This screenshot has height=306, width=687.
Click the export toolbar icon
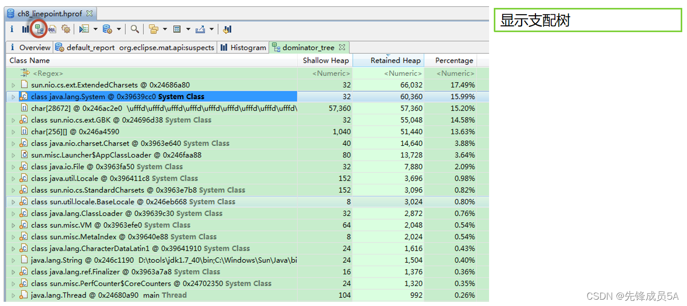[x=200, y=29]
